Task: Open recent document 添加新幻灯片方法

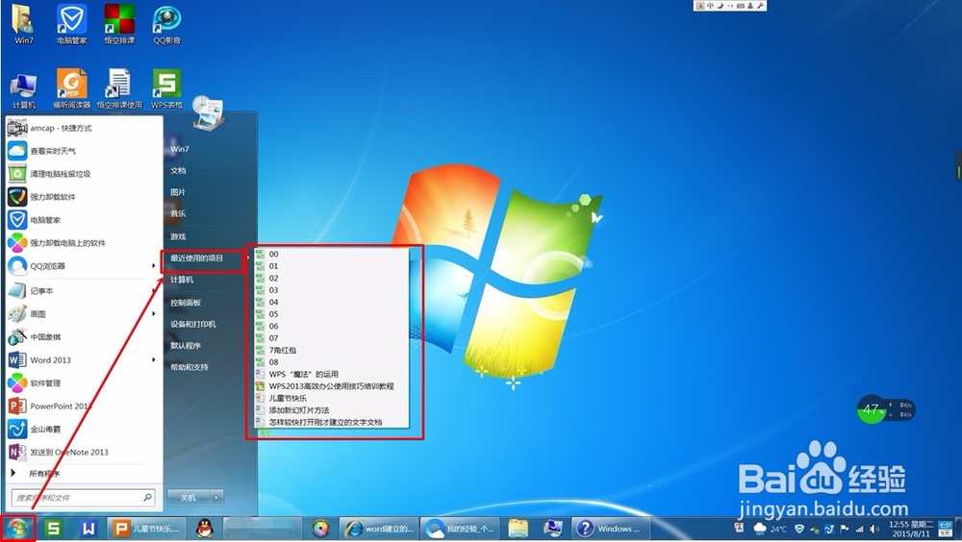Action: point(332,410)
